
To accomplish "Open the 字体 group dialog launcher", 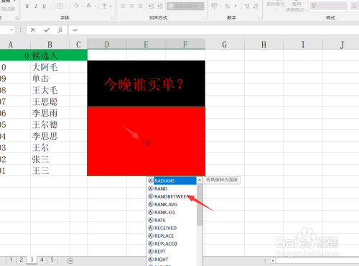I will pos(113,18).
